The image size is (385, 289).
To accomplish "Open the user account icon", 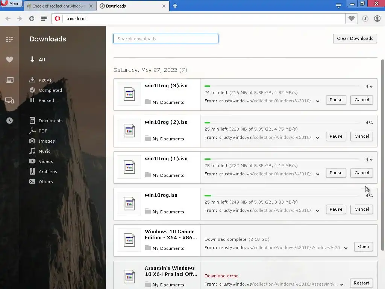I will point(377,18).
